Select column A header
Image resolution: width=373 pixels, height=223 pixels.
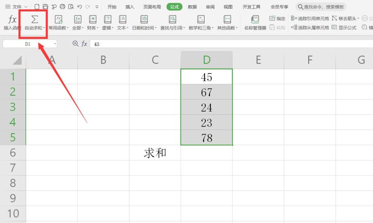click(x=52, y=60)
